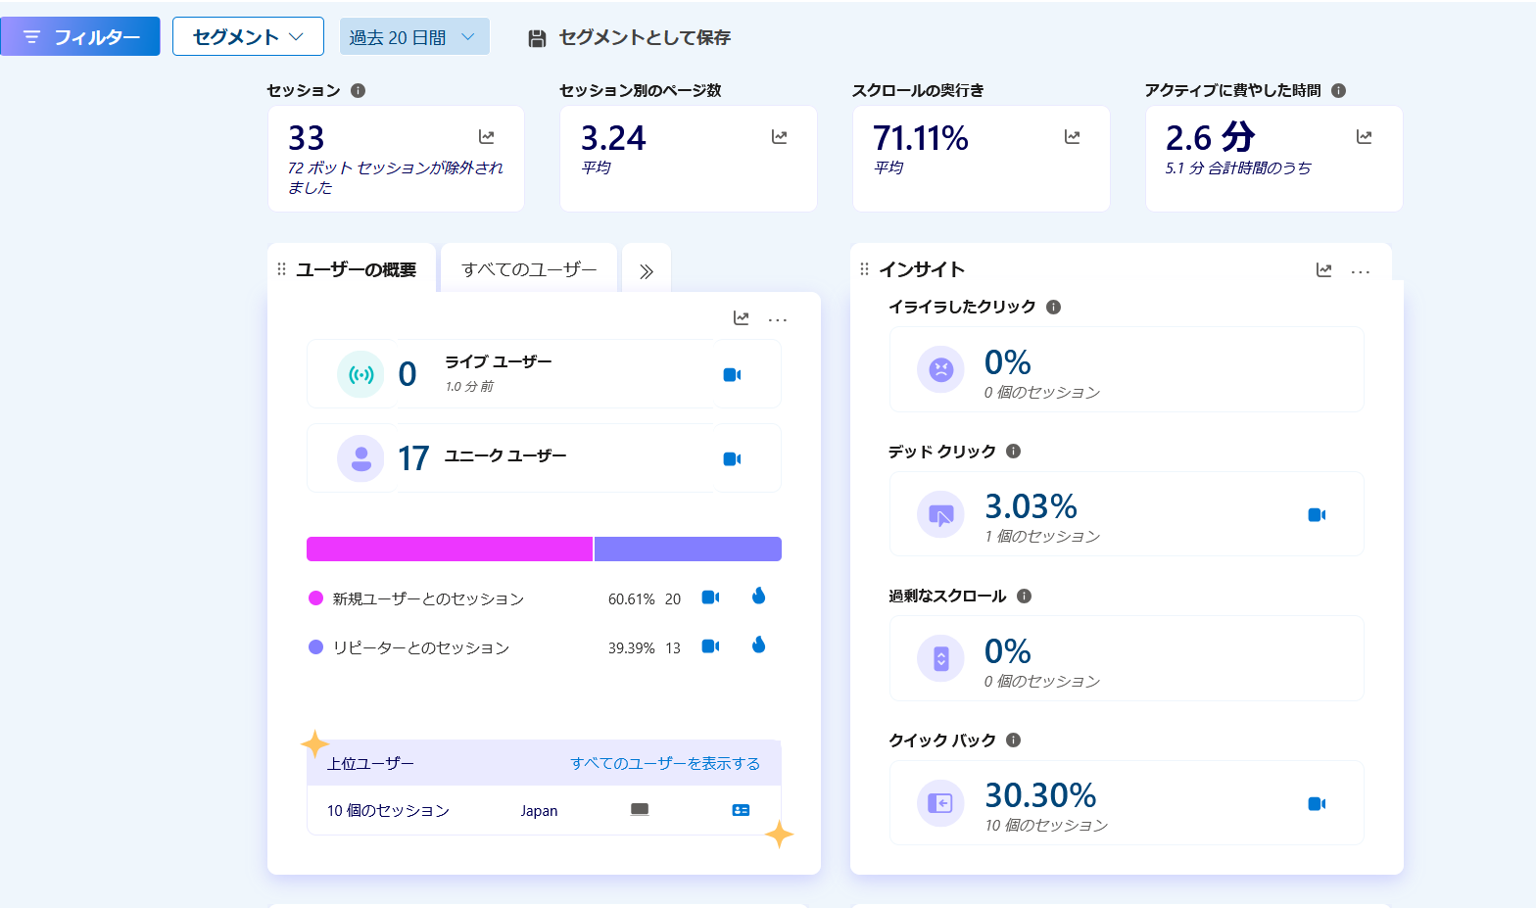Switch to the すべてのユーザー tab
The width and height of the screenshot is (1536, 908).
click(x=529, y=269)
